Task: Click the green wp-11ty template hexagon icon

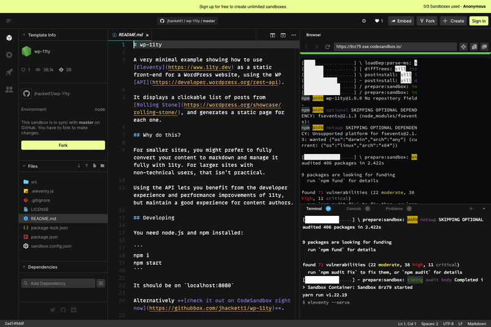Action: click(x=26, y=52)
